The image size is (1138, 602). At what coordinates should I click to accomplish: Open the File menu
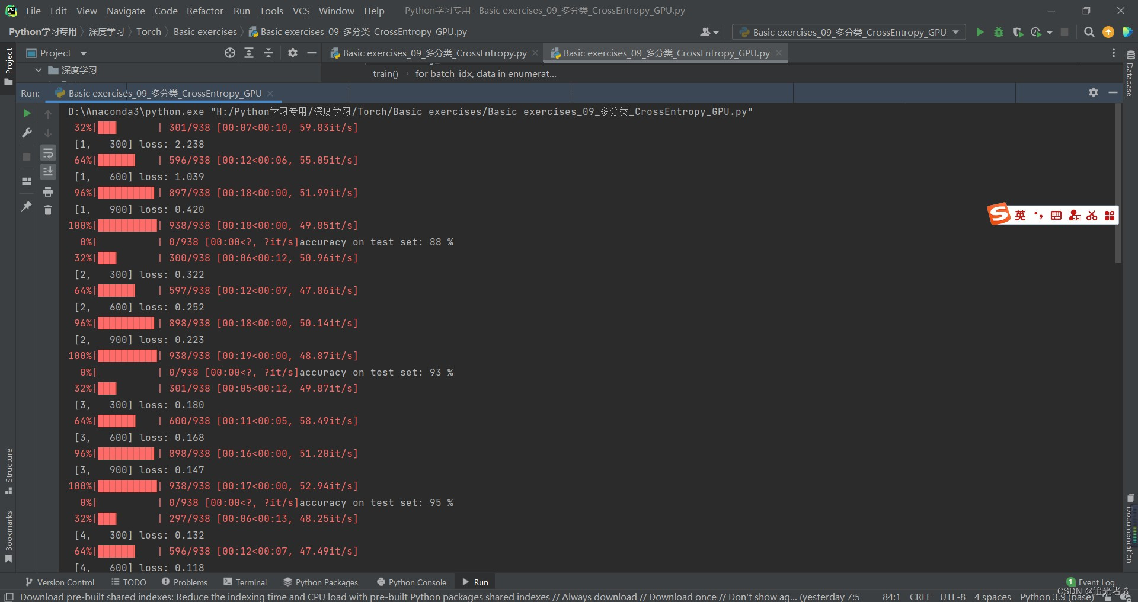point(33,11)
